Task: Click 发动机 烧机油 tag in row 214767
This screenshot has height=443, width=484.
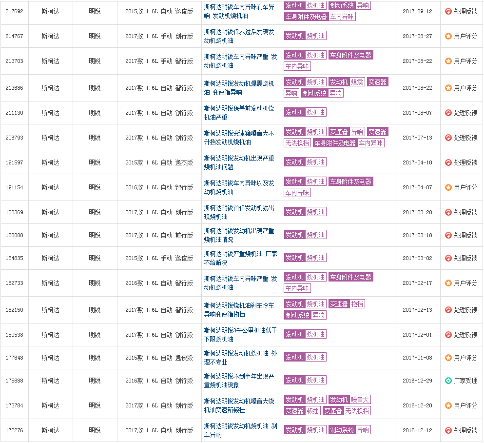Action: click(x=305, y=36)
